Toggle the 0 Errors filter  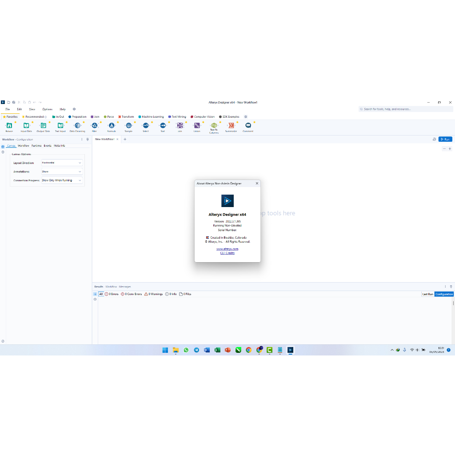[x=112, y=294]
